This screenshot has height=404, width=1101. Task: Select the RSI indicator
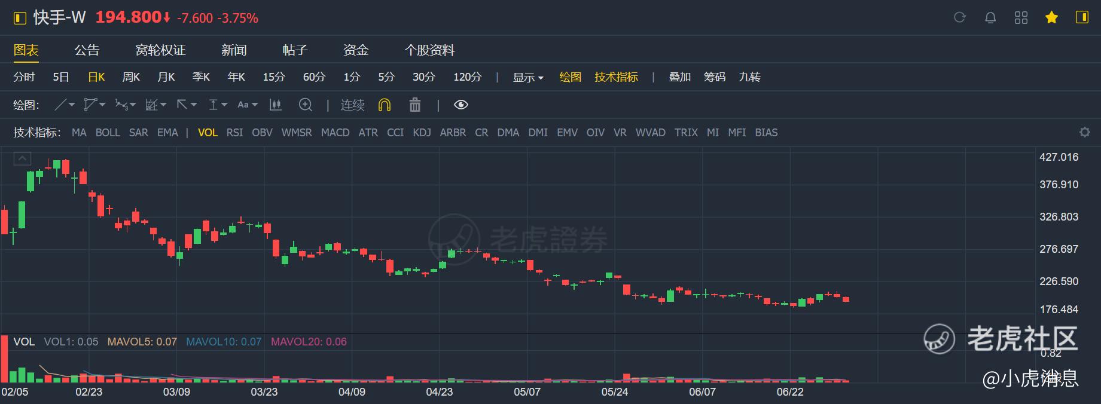234,133
